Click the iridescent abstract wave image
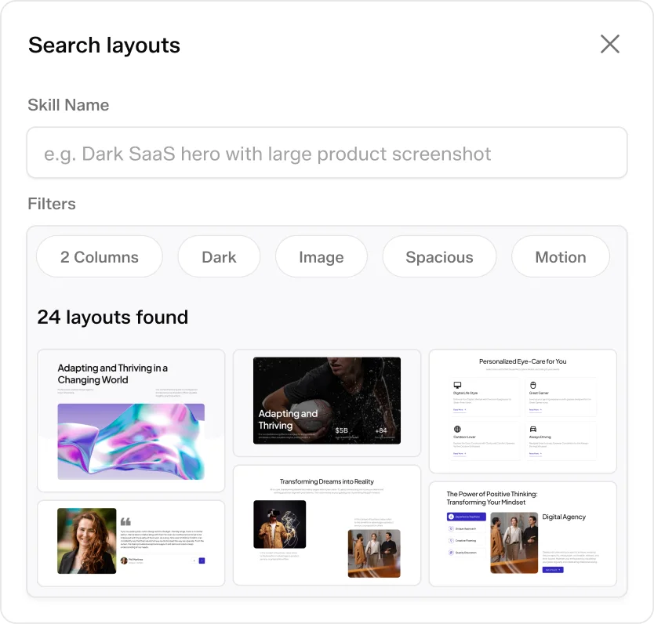Viewport: 654px width, 624px height. tap(131, 441)
